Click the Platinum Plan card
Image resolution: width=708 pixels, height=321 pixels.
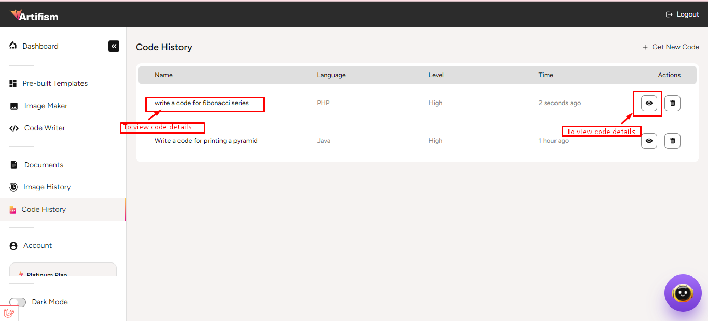coord(63,270)
